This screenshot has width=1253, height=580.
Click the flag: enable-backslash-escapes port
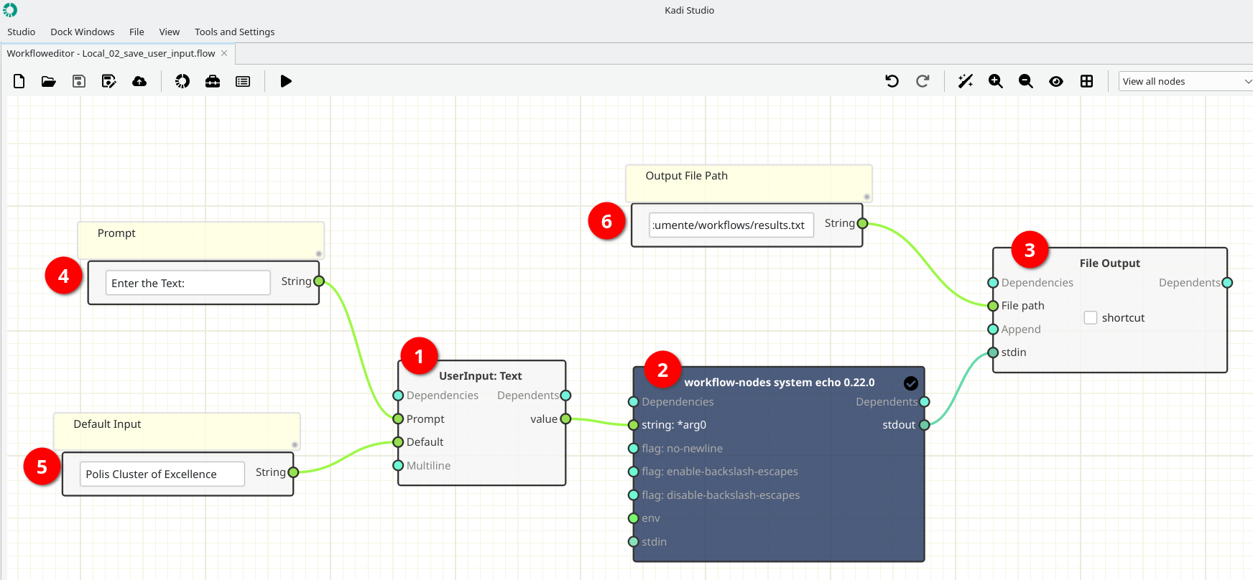point(633,472)
